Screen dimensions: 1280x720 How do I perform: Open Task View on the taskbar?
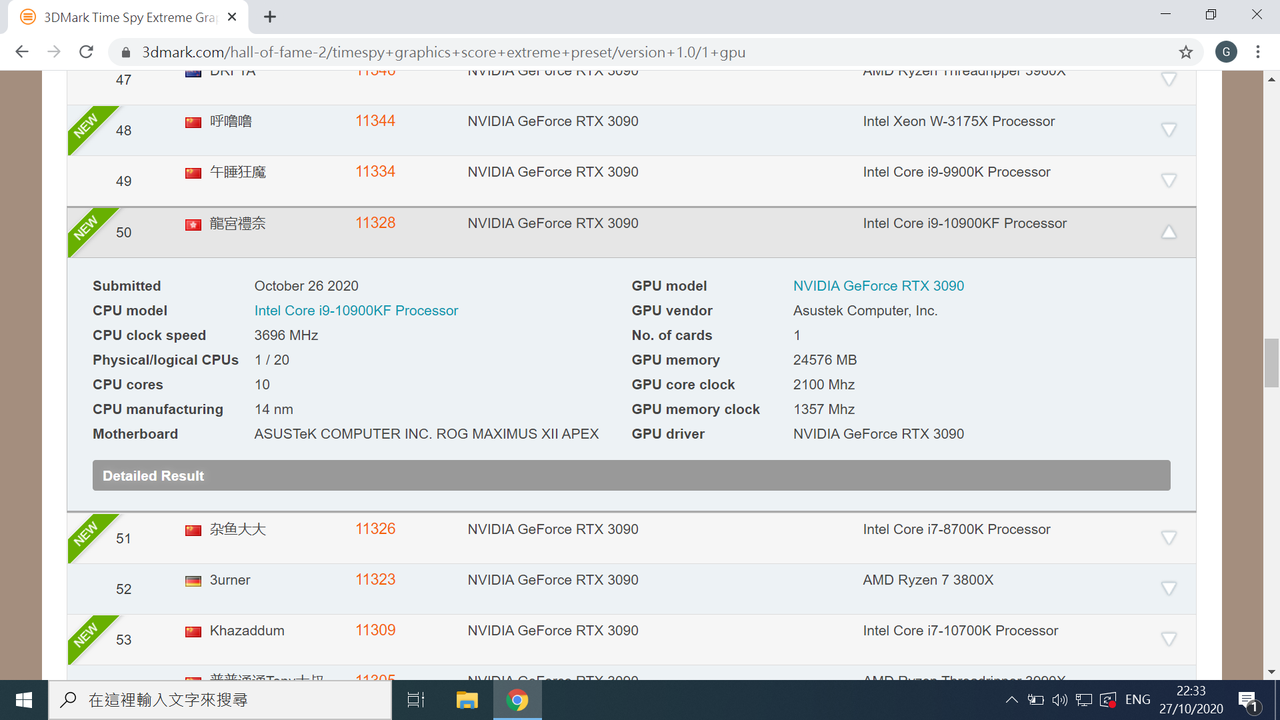[416, 700]
